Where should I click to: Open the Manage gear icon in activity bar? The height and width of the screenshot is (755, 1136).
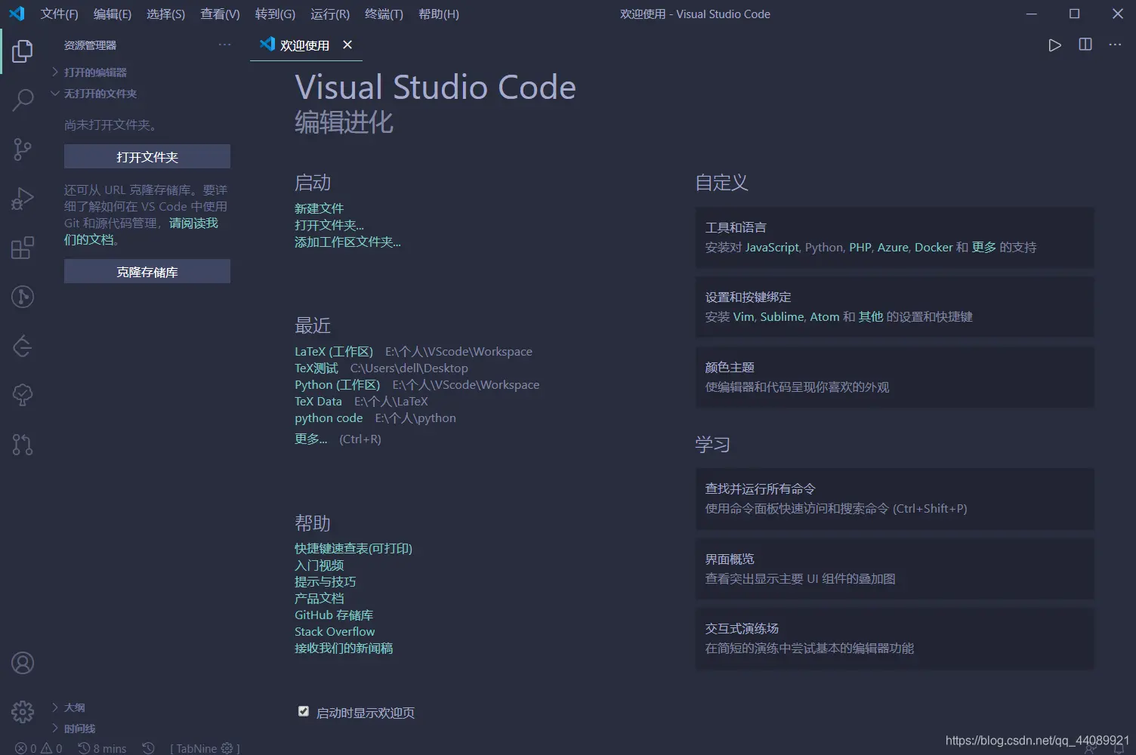[23, 711]
